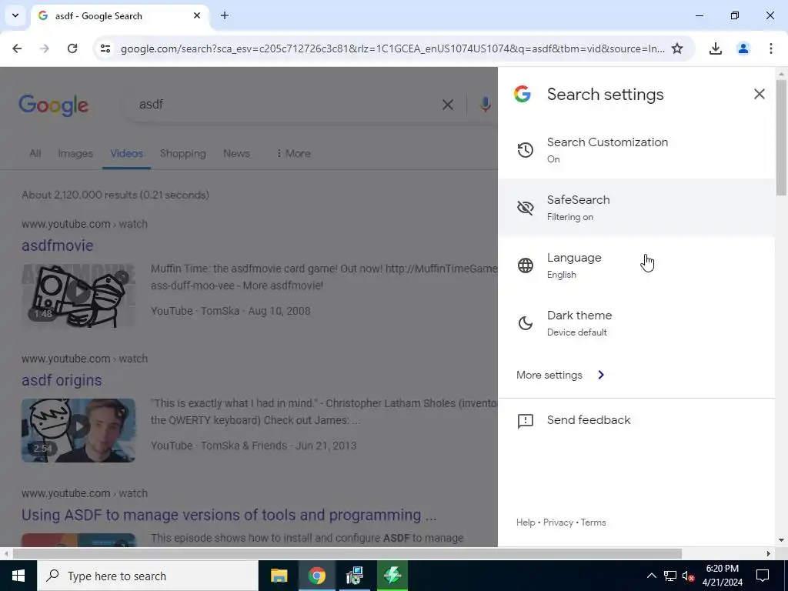This screenshot has height=591, width=788.
Task: Click the Google logo on results page
Action: pyautogui.click(x=53, y=105)
